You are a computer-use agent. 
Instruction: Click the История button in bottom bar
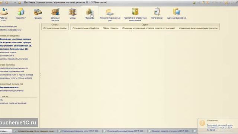(x=6, y=131)
